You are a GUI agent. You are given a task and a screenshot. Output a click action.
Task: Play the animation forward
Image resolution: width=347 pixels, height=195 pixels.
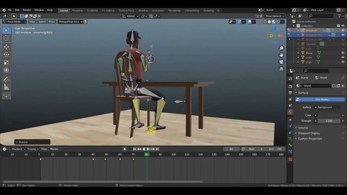pos(148,149)
